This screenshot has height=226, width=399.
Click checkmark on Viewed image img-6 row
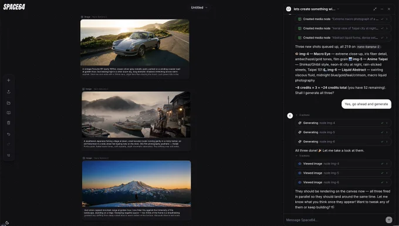[x=382, y=182]
